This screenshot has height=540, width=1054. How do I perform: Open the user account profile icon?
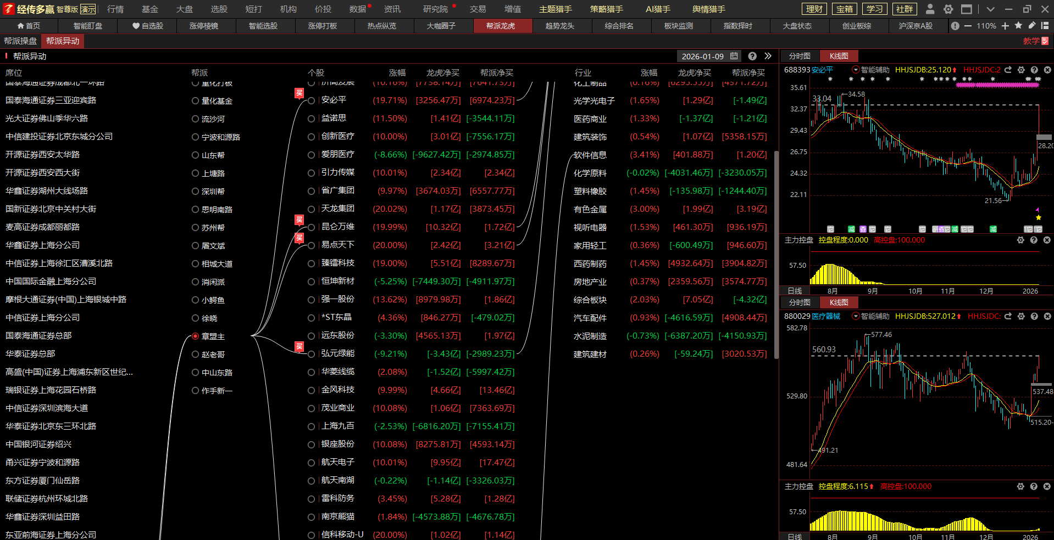click(930, 9)
